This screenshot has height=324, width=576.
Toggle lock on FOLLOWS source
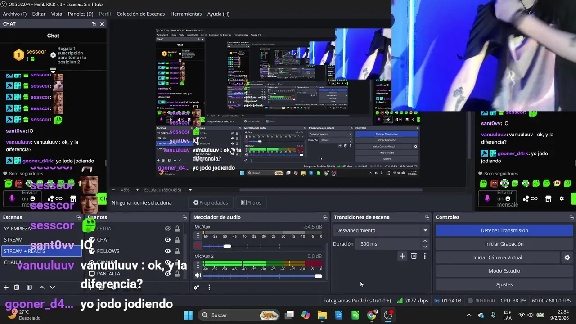click(177, 251)
